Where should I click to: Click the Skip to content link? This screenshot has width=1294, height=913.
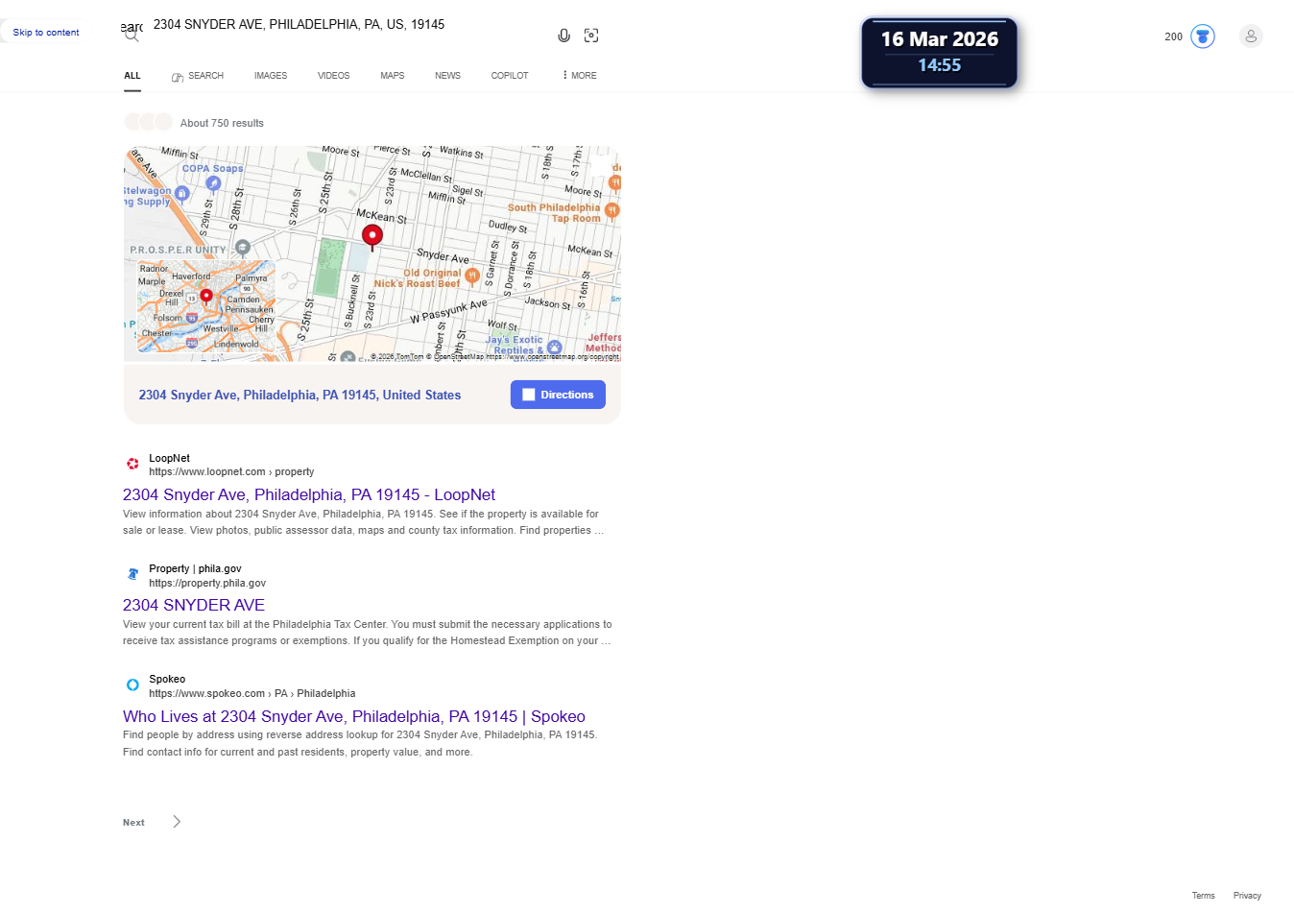pyautogui.click(x=46, y=33)
